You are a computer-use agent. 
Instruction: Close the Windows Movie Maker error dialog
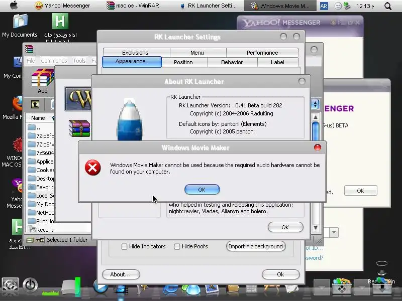[318, 147]
